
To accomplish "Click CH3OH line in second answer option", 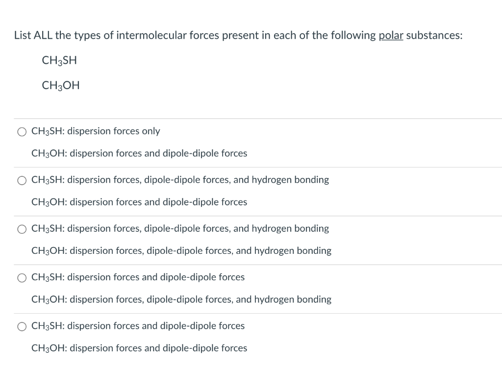I will tap(139, 202).
